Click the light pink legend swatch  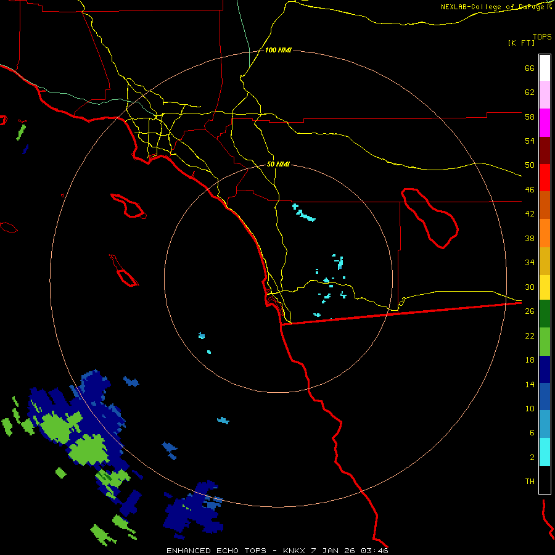coord(545,94)
